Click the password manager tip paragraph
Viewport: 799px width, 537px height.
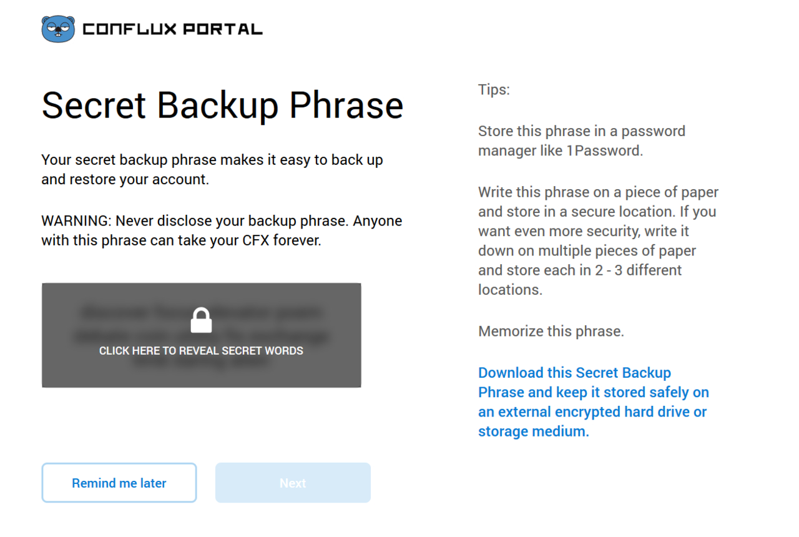pyautogui.click(x=581, y=140)
